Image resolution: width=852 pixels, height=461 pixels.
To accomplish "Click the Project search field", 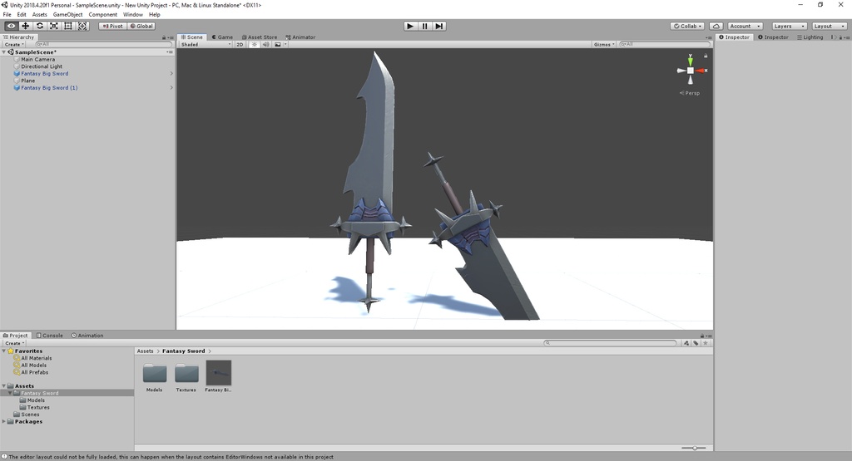I will click(x=610, y=343).
